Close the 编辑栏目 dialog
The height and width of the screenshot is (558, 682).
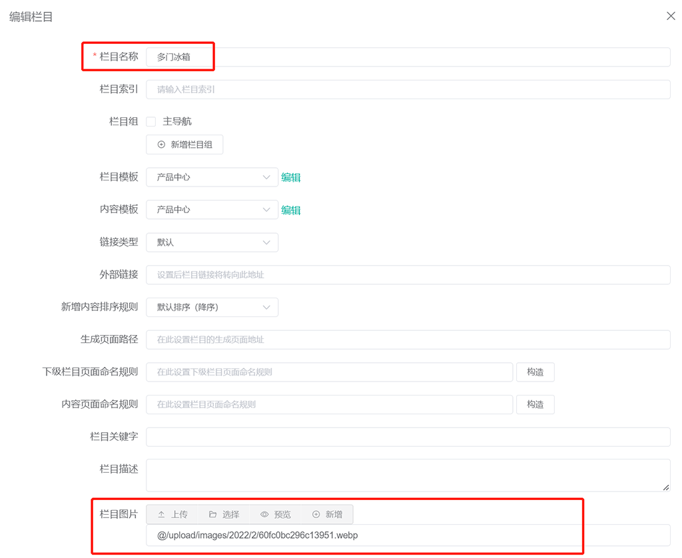671,16
